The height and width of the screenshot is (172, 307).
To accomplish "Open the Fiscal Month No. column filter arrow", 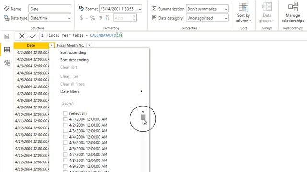I will tap(89, 45).
